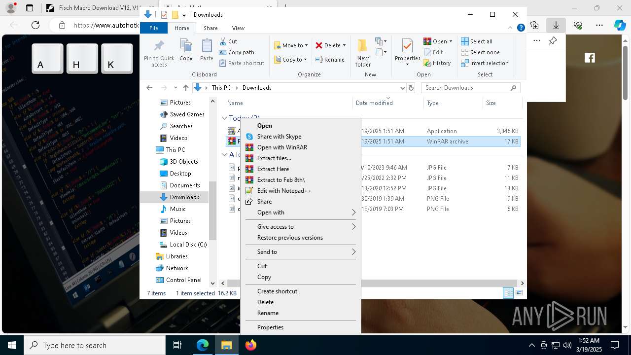Screen dimensions: 631x355
Task: Expand the Open with submenu
Action: (301, 213)
